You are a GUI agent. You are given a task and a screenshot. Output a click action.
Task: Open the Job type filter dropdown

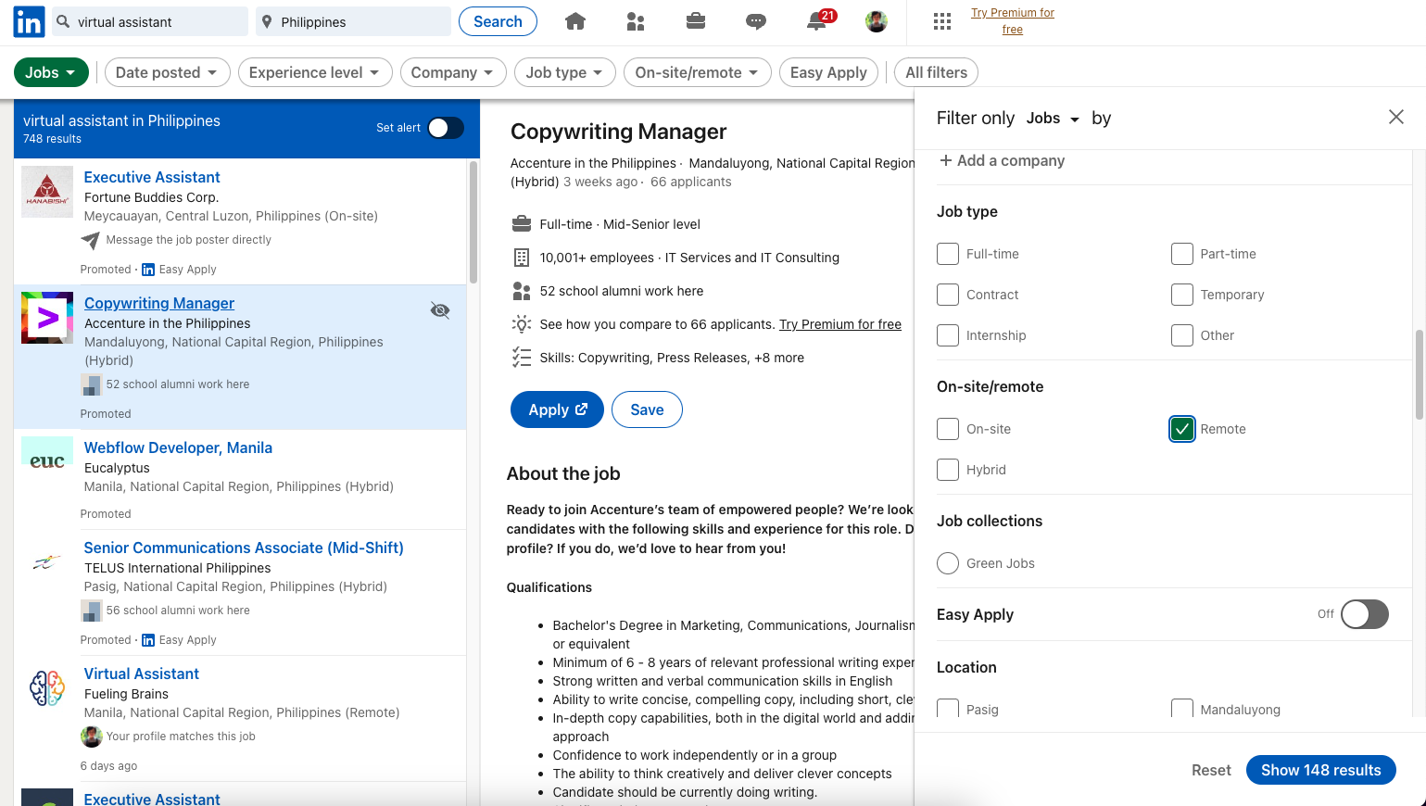coord(565,72)
